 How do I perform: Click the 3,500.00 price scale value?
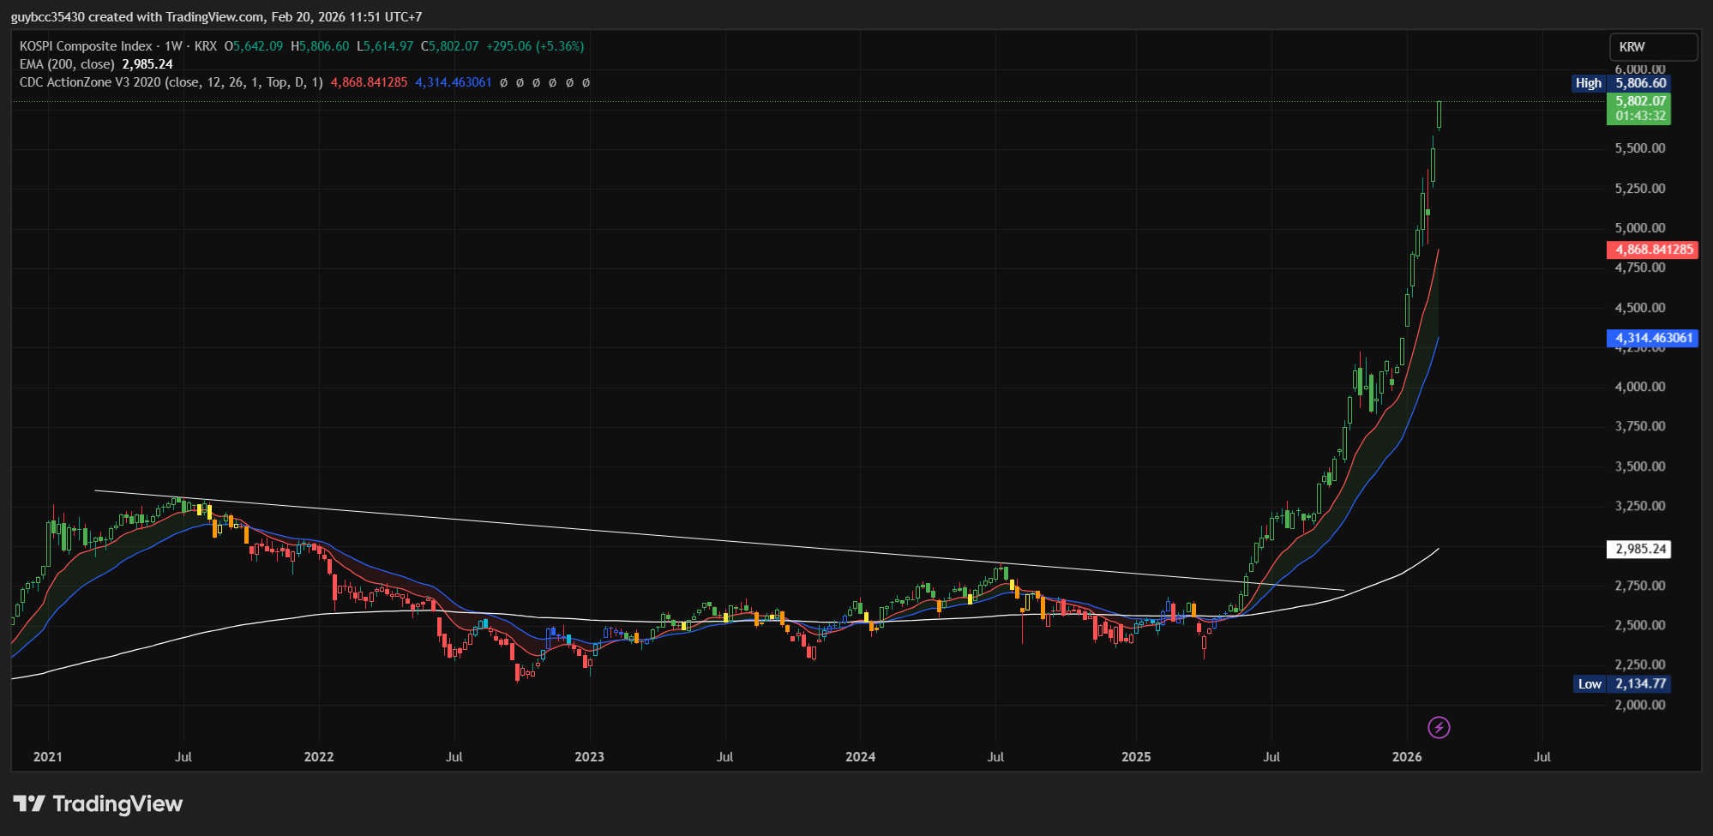tap(1640, 466)
